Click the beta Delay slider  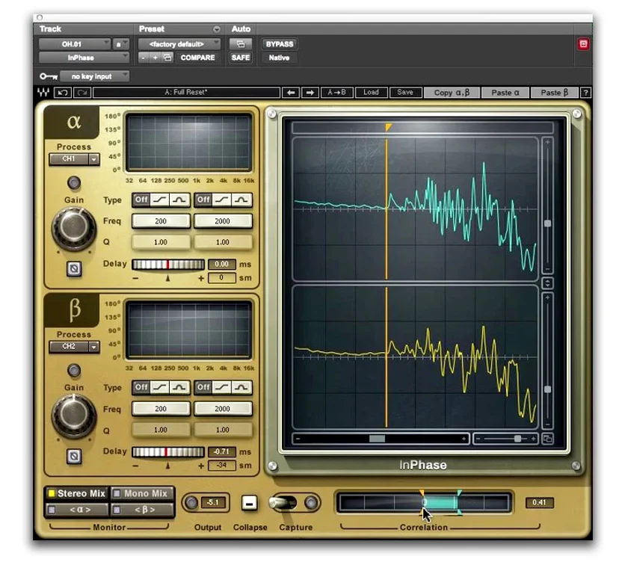(168, 452)
